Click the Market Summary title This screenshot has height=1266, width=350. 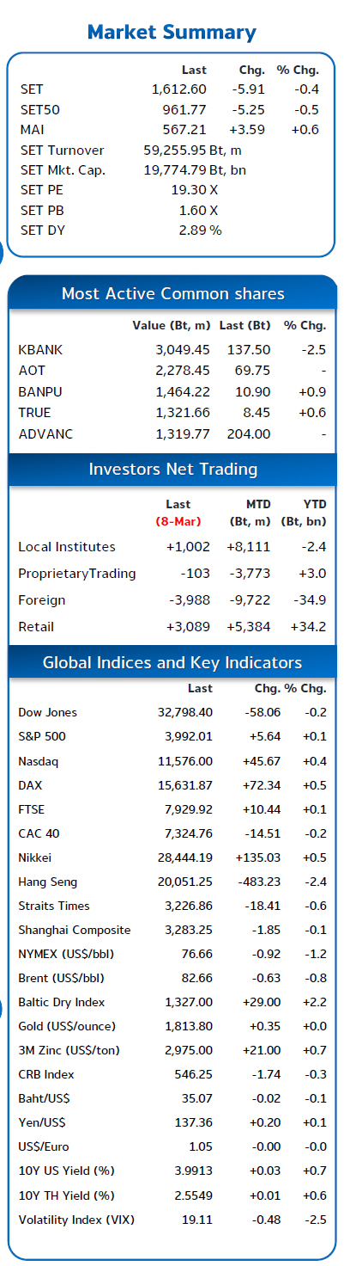click(x=172, y=33)
